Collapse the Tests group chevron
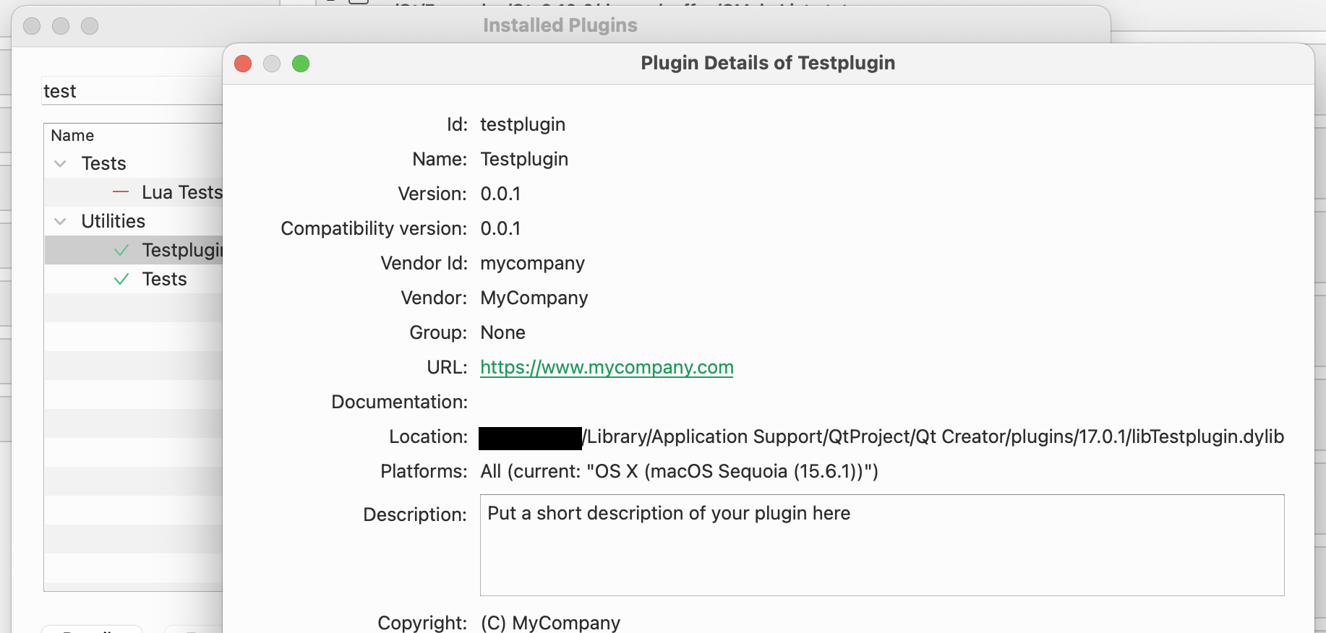This screenshot has width=1326, height=633. pyautogui.click(x=61, y=164)
